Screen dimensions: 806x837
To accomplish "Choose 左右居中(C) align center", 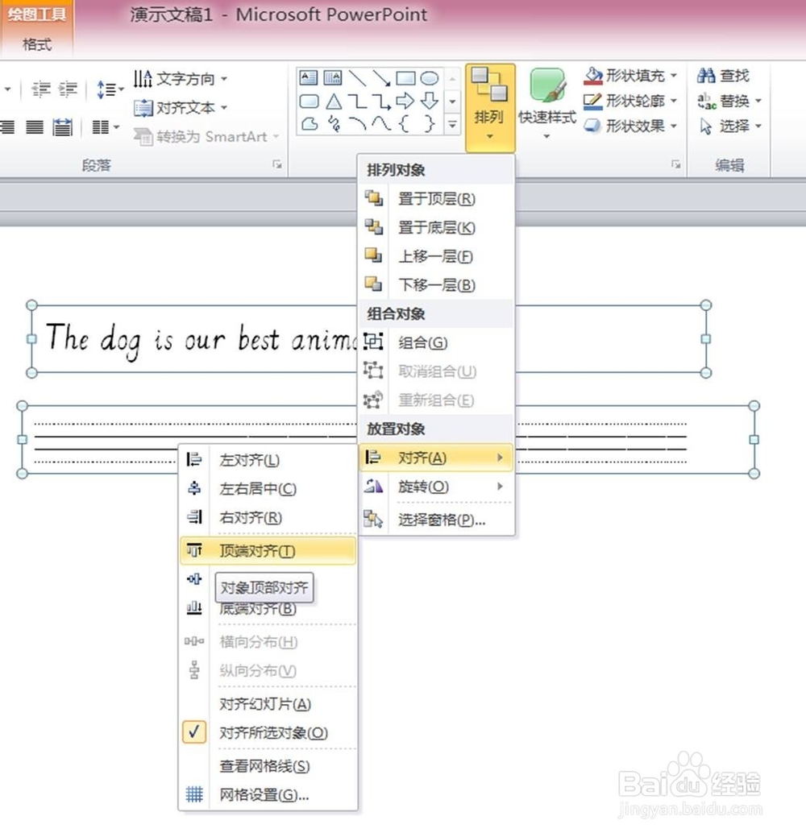I will [x=268, y=488].
